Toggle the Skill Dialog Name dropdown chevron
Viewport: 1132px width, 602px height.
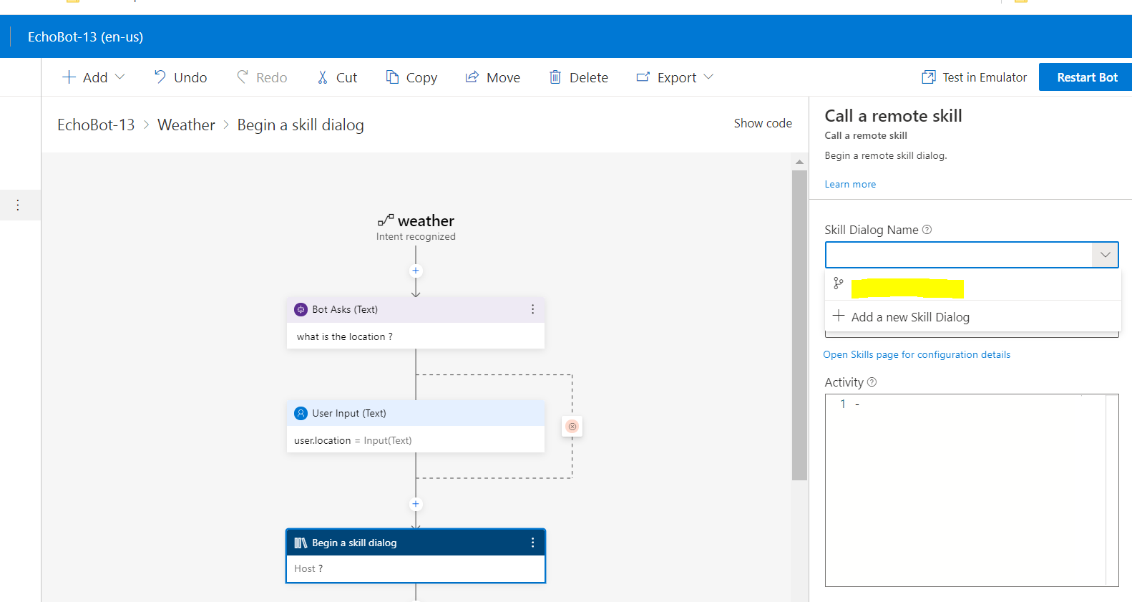click(x=1106, y=255)
